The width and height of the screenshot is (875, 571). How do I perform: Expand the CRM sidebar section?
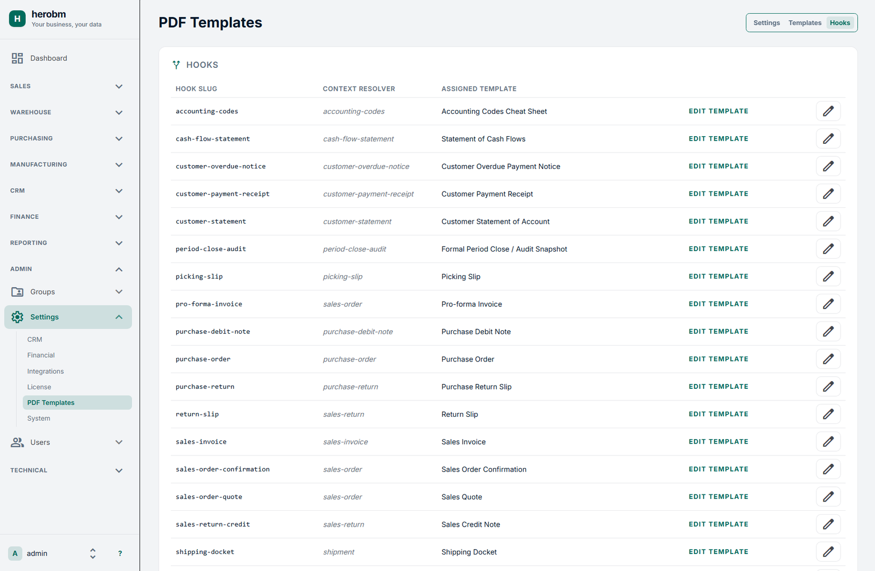(x=119, y=191)
